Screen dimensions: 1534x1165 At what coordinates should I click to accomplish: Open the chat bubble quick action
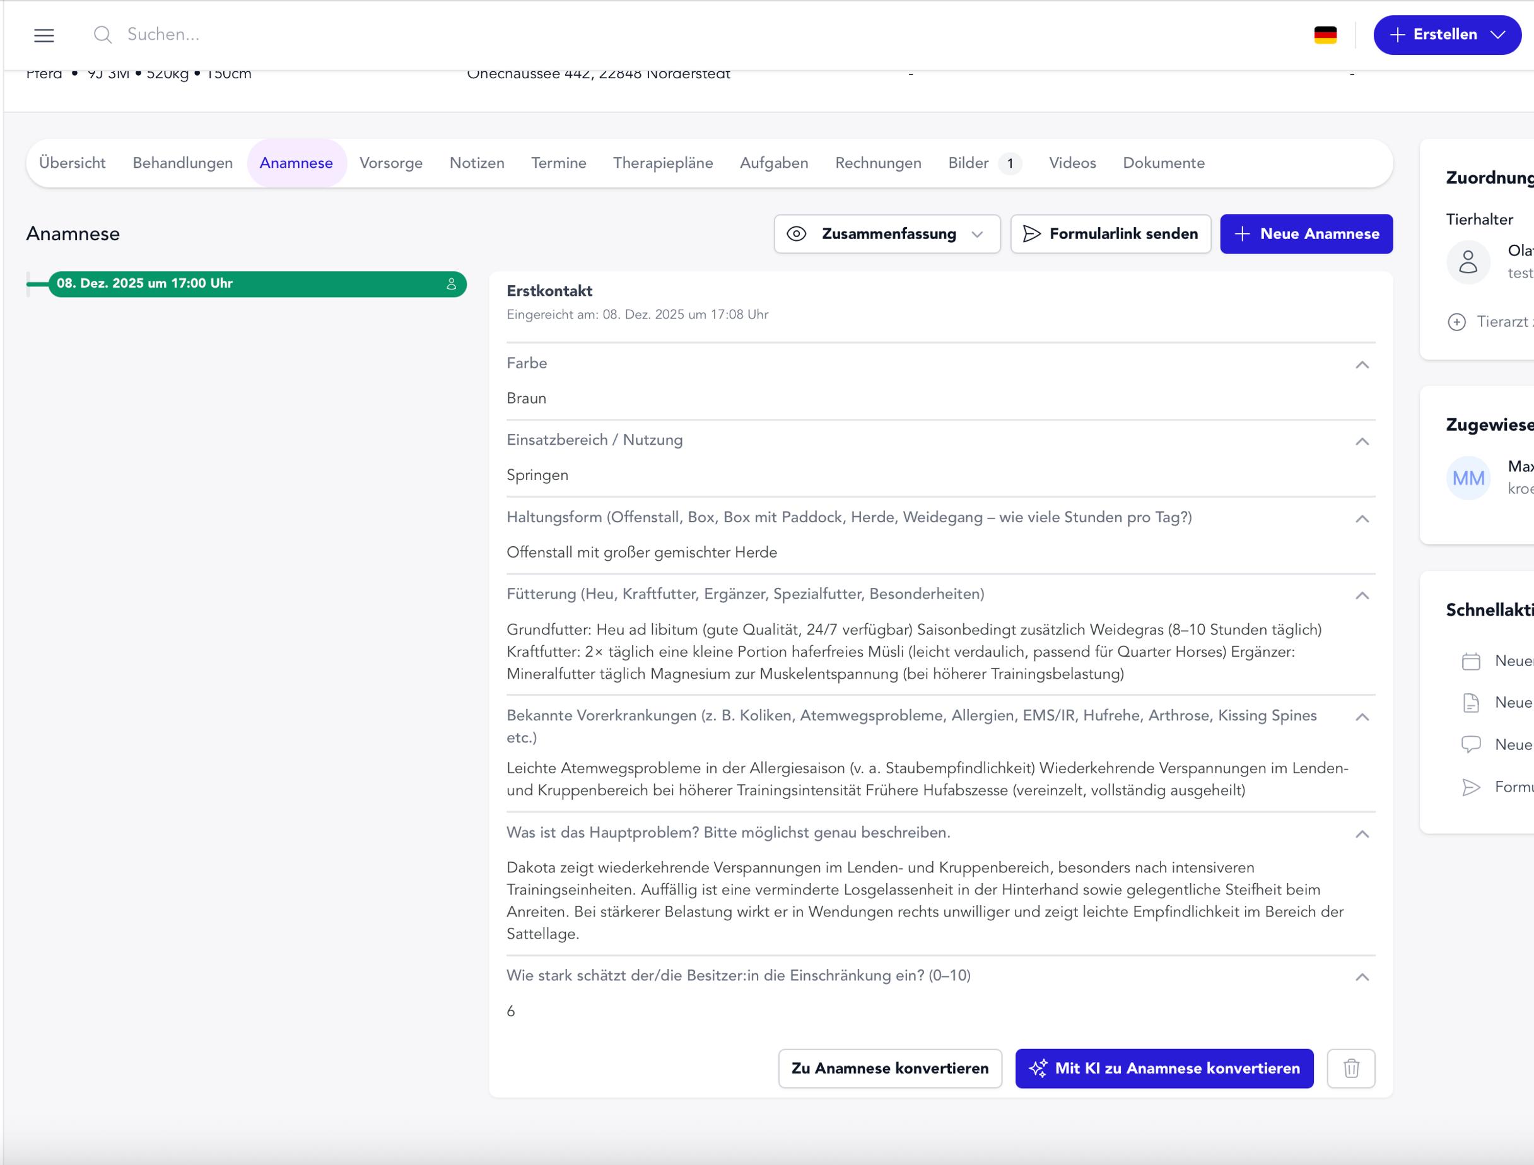1471,744
